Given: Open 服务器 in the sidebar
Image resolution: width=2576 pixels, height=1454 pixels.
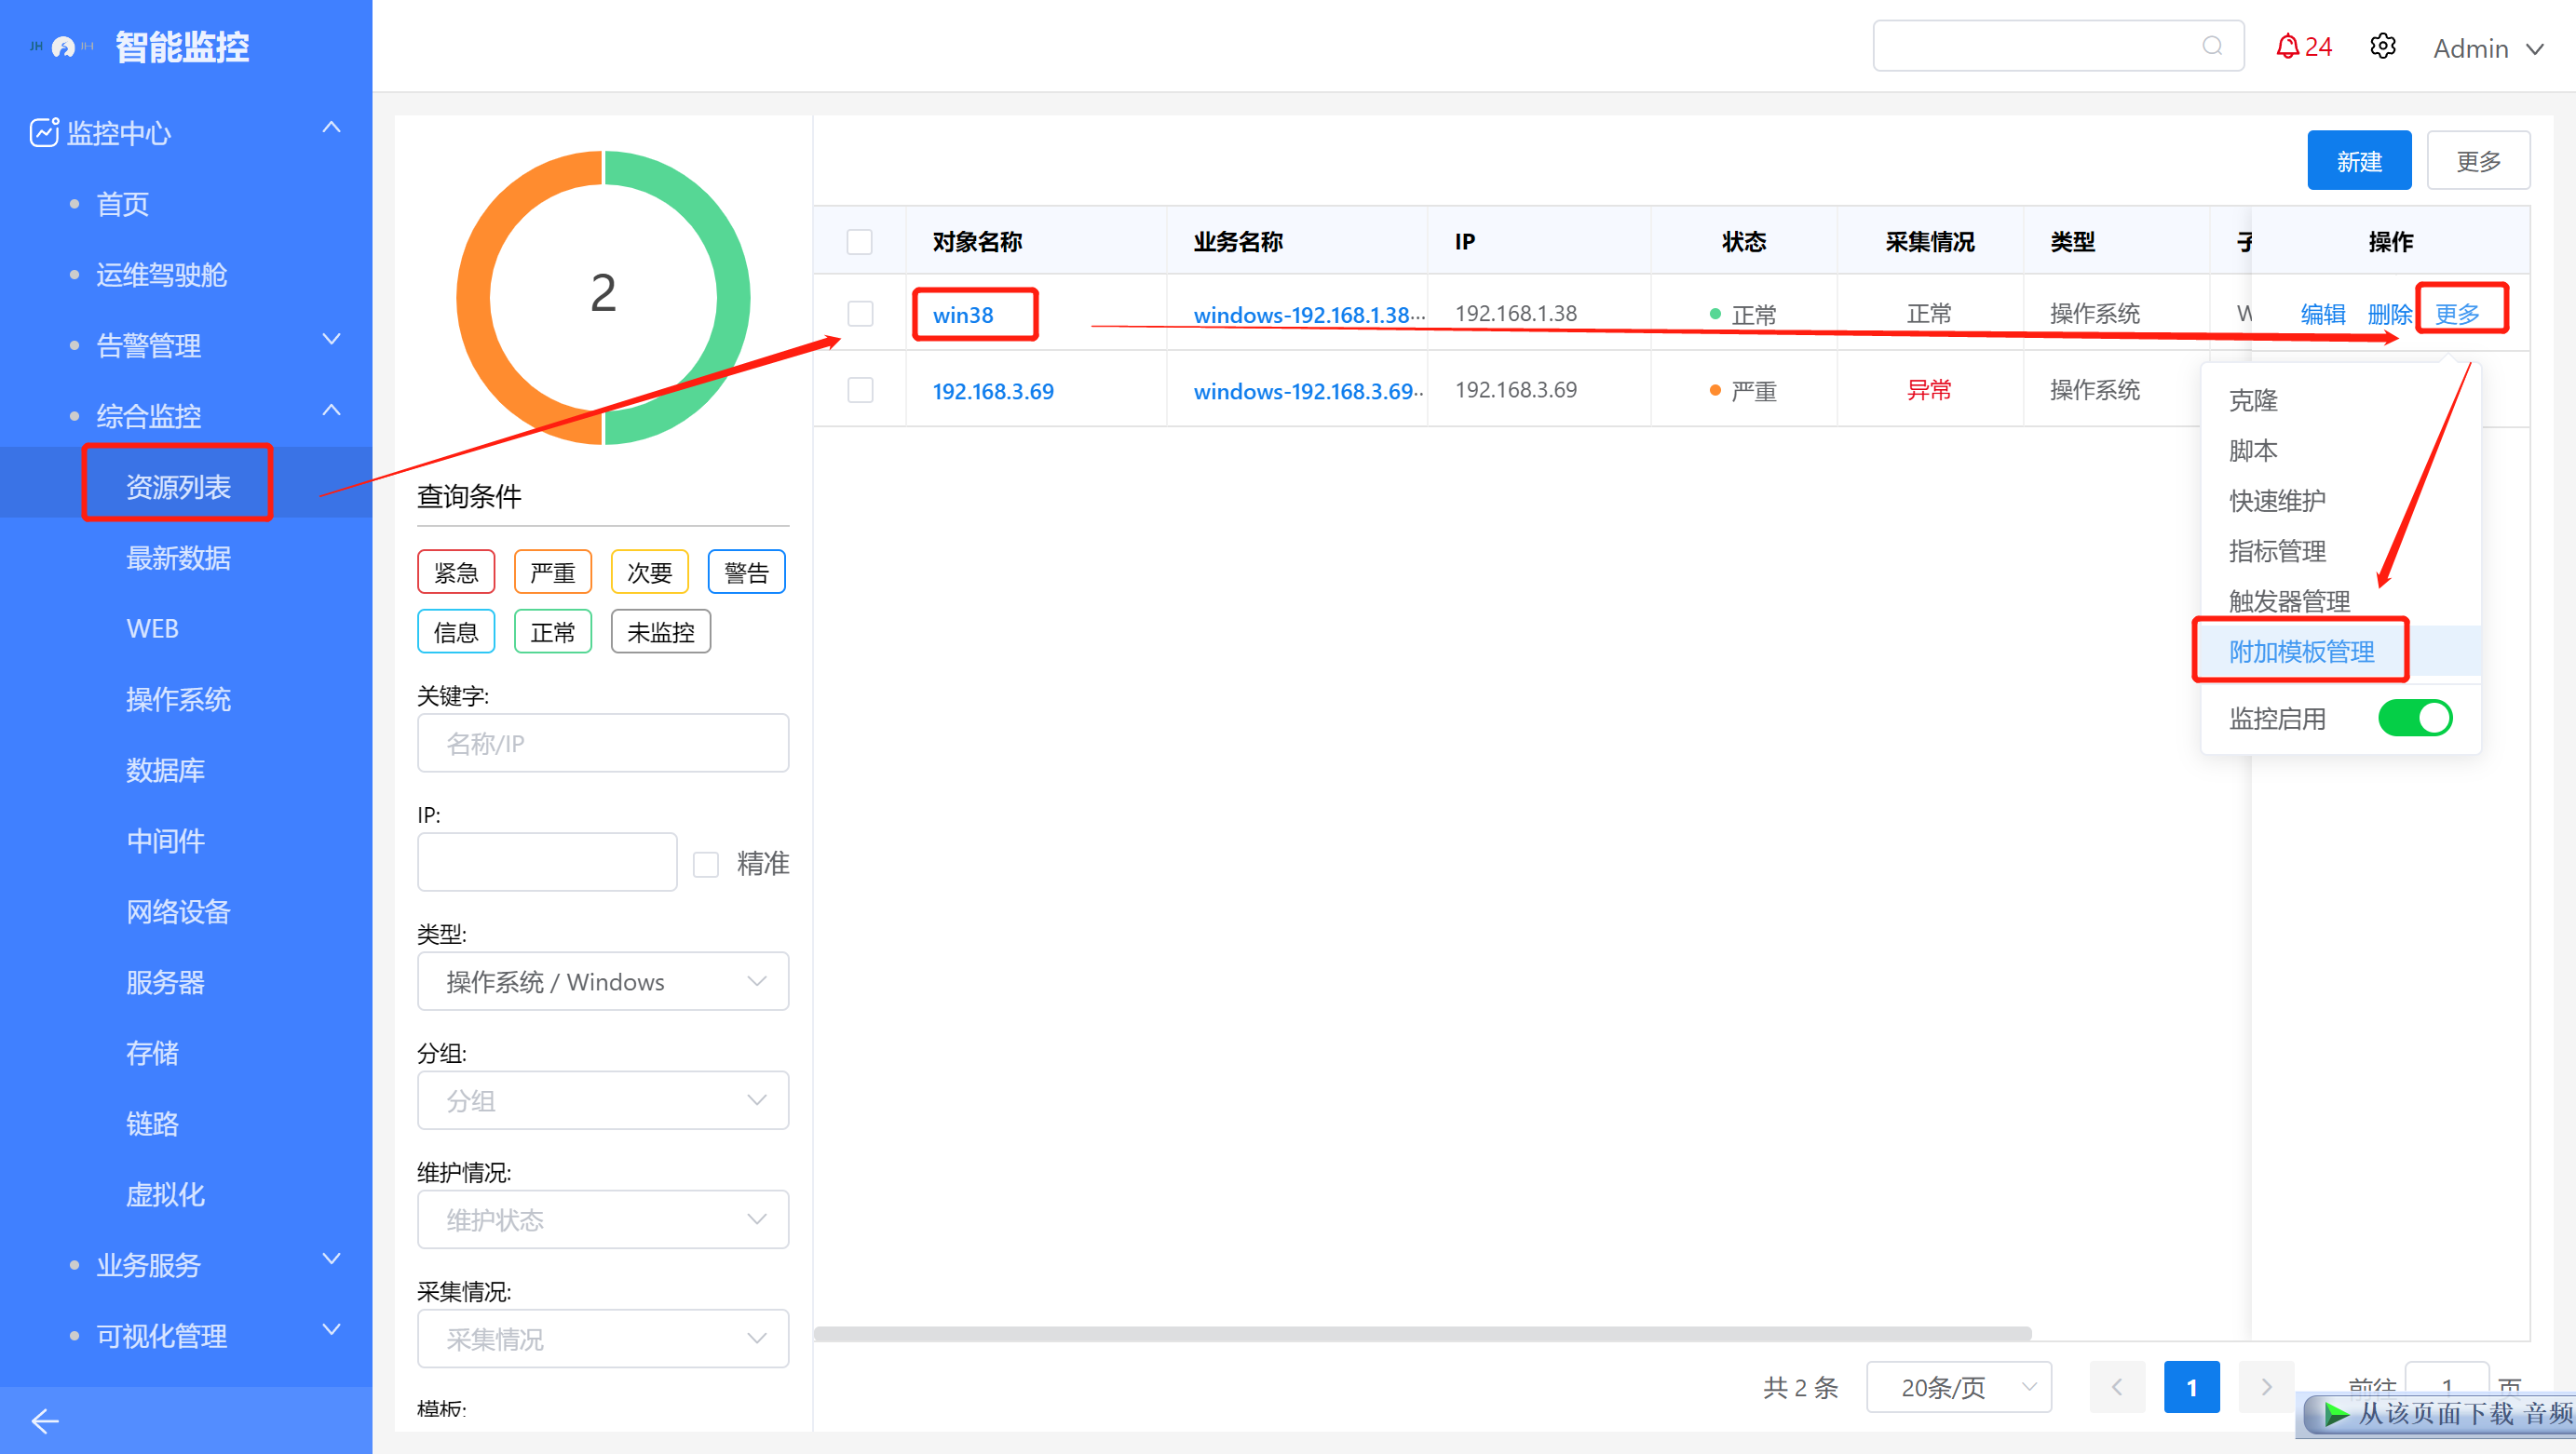Looking at the screenshot, I should click(165, 982).
